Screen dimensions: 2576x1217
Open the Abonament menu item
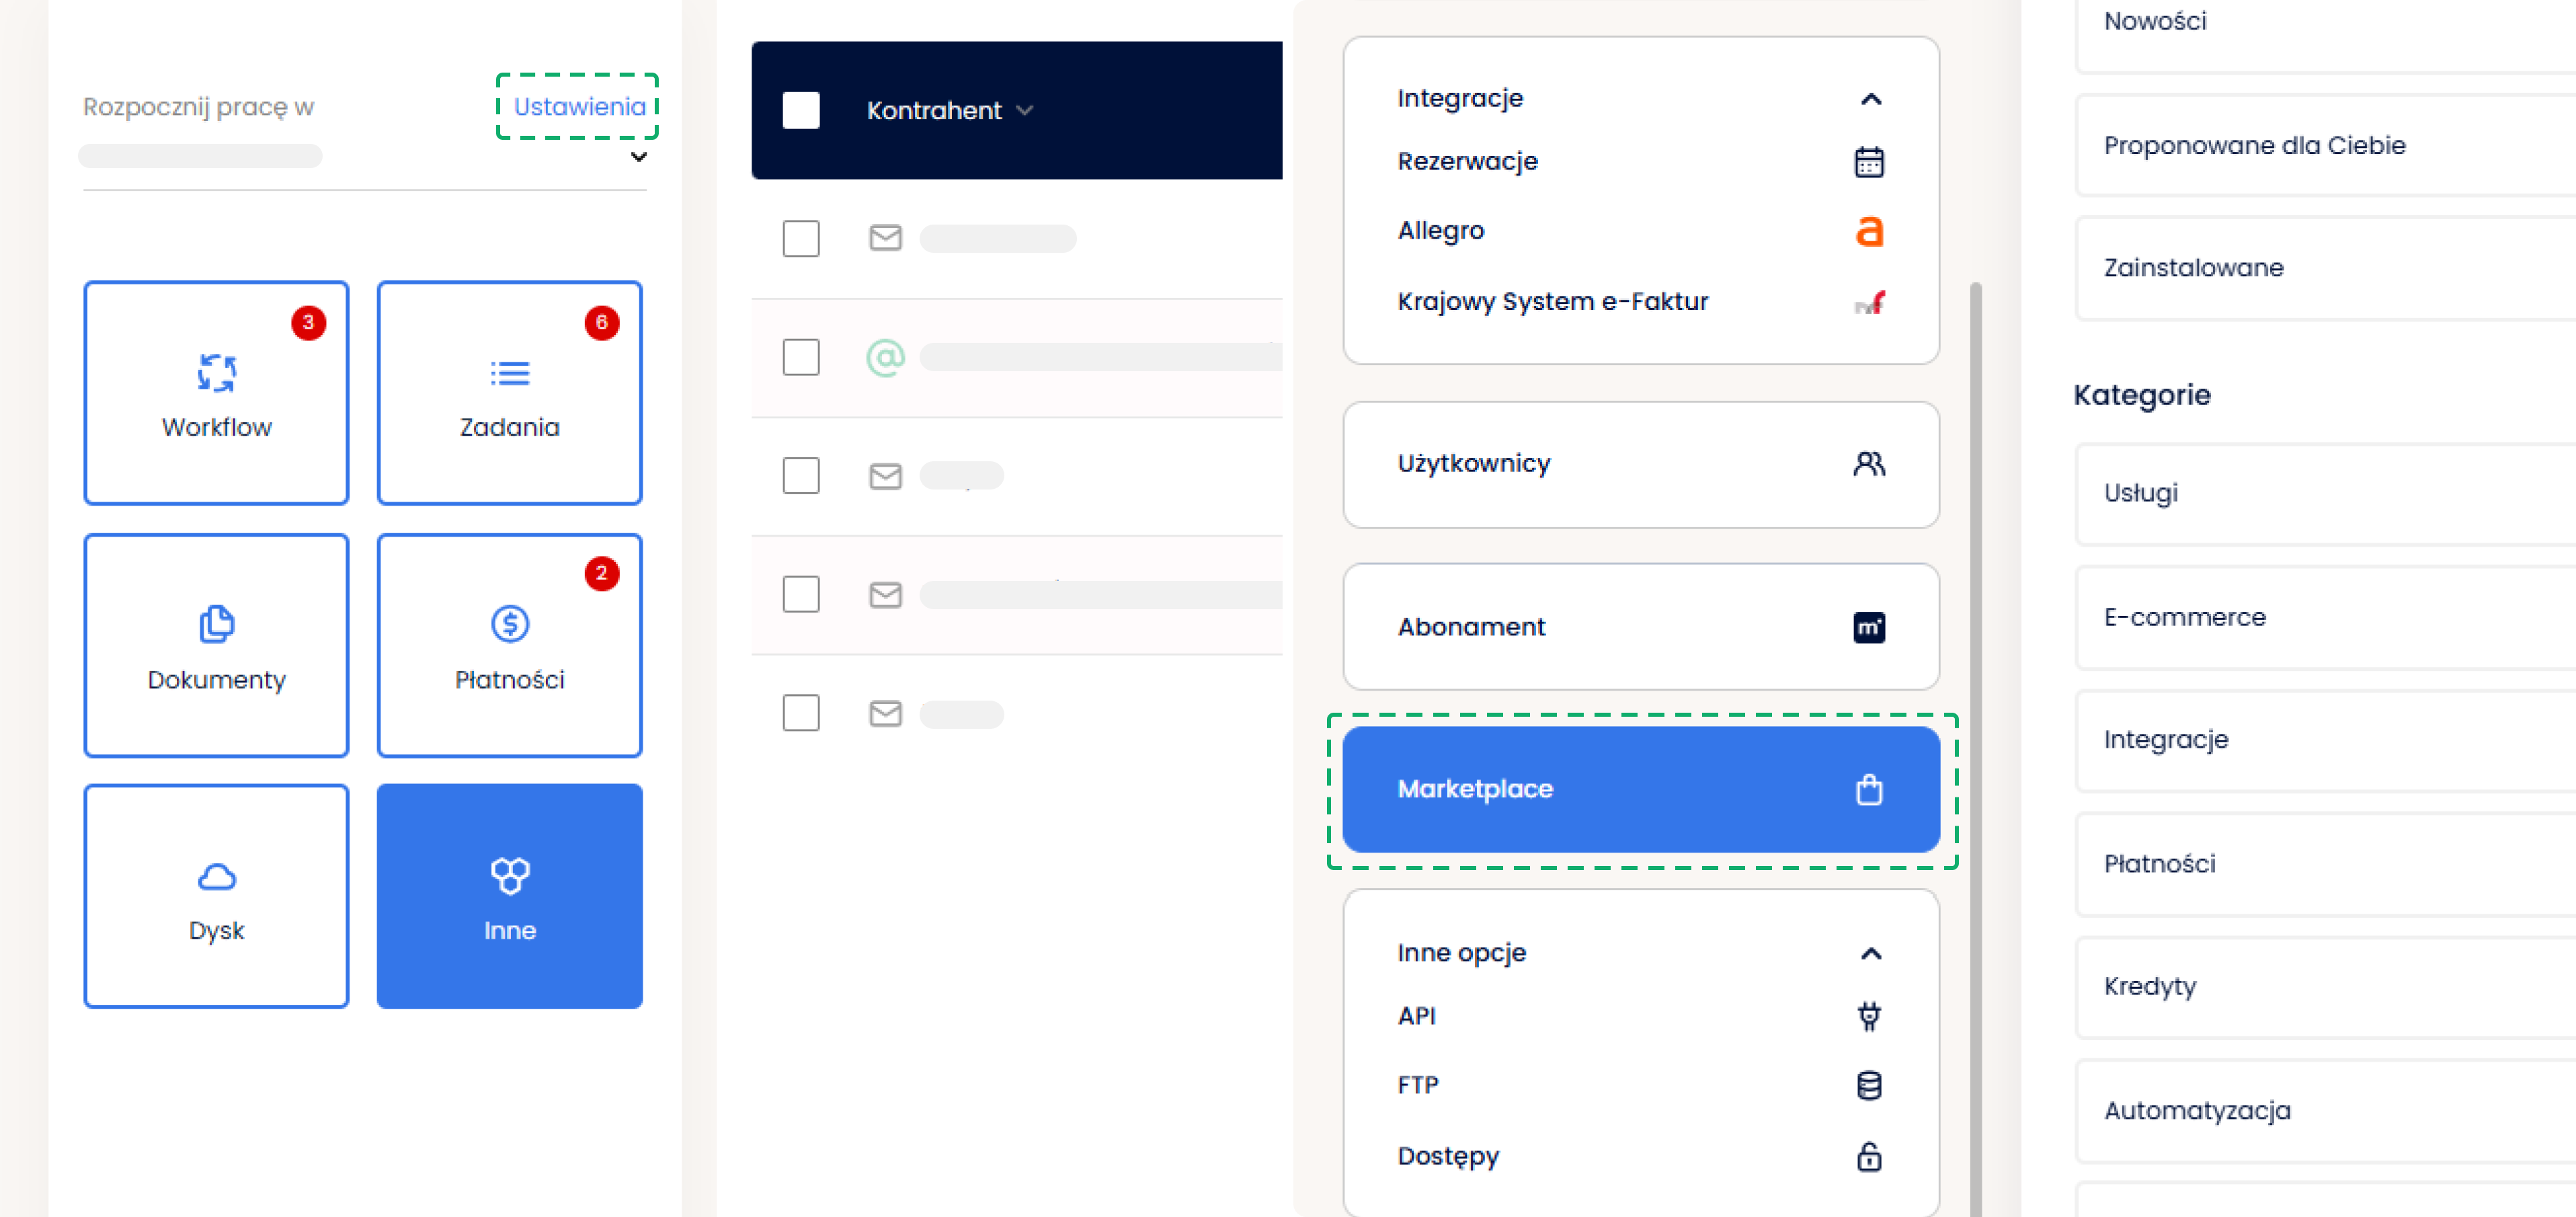coord(1640,627)
